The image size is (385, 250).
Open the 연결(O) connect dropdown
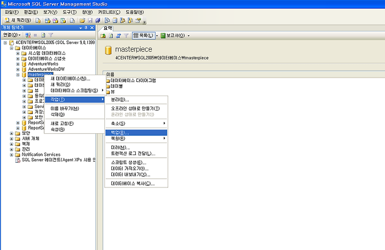point(12,35)
